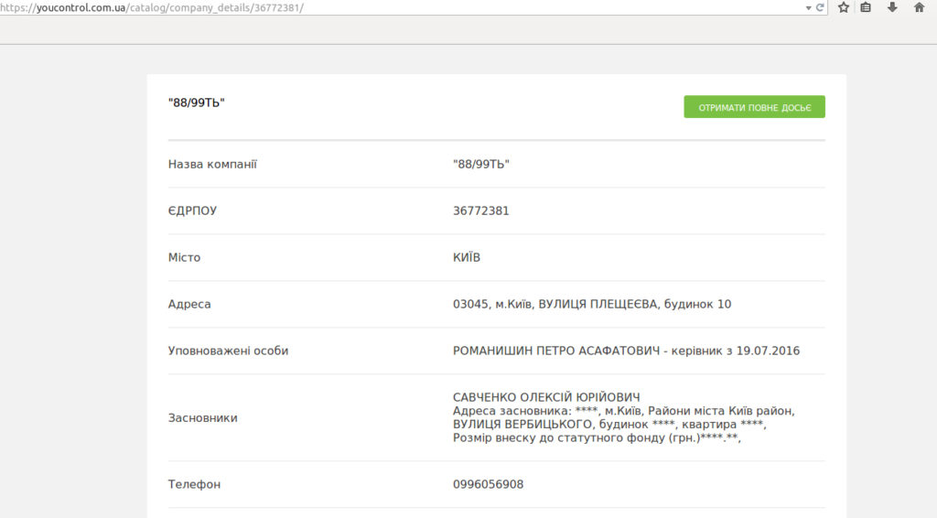
Task: Click the youcontrol.com.ua address bar
Action: (x=366, y=7)
